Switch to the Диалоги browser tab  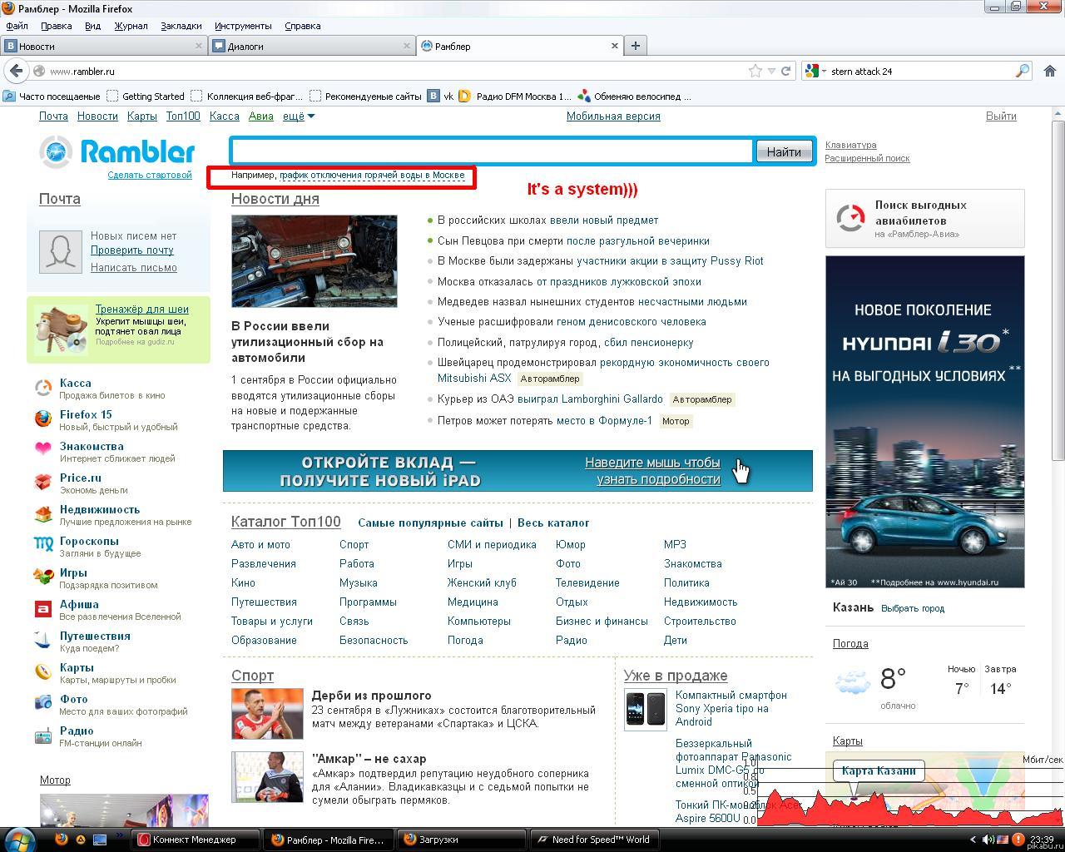(x=312, y=46)
